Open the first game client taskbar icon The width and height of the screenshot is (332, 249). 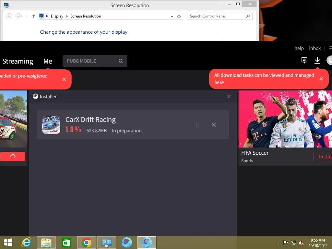pyautogui.click(x=127, y=243)
